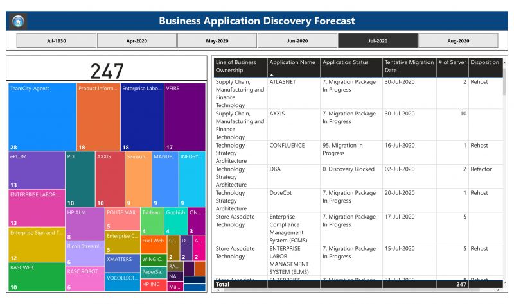This screenshot has height=304, width=514.
Task: Select the RASCWEB green tile
Action: (37, 277)
